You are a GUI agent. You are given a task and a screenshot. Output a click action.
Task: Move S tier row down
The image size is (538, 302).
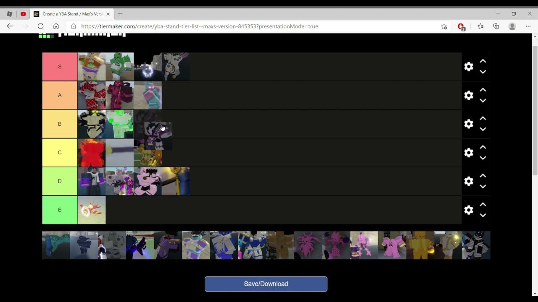click(x=483, y=72)
